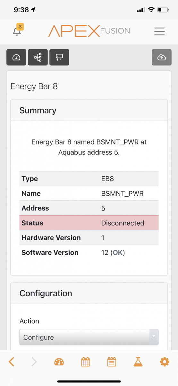Click the Summary panel header

[89, 110]
